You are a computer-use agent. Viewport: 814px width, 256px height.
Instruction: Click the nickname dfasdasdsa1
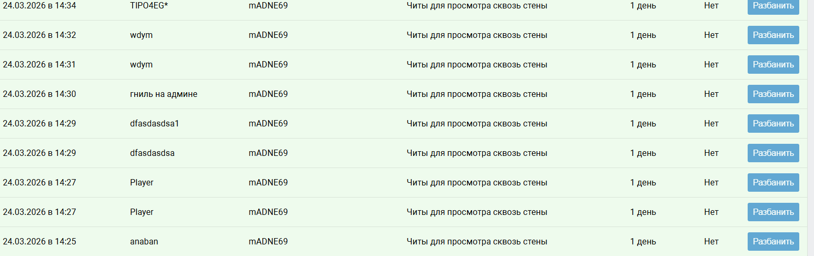coord(155,124)
